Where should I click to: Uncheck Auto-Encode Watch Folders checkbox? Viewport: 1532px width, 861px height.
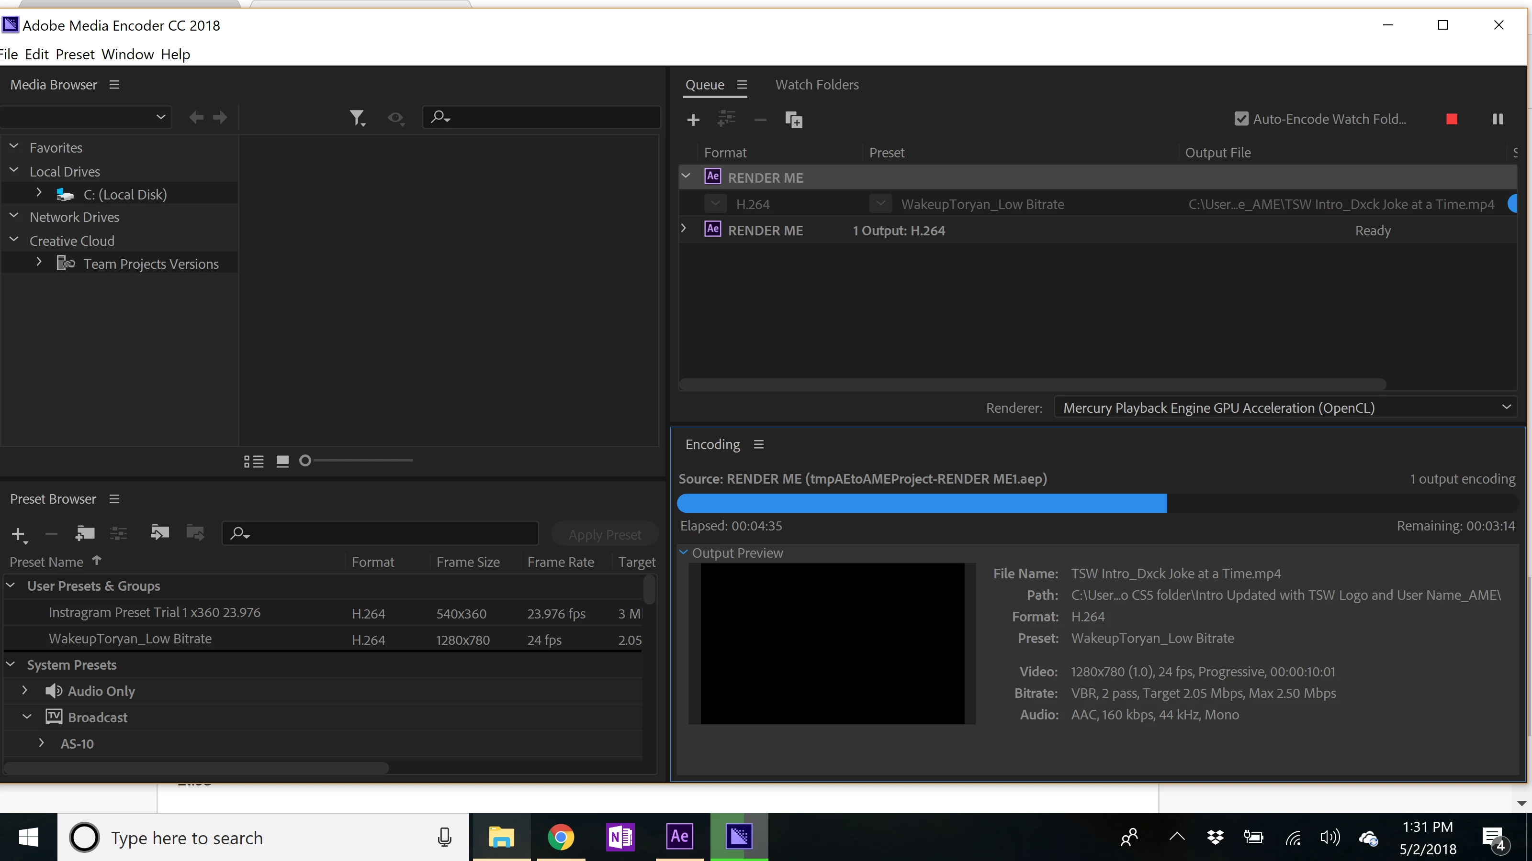tap(1241, 119)
